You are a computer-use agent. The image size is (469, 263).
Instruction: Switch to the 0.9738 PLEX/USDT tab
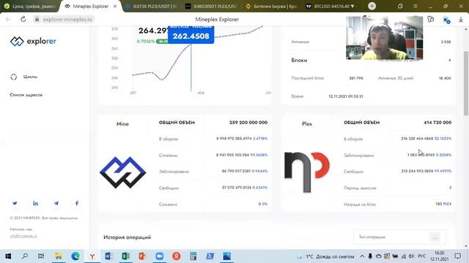pyautogui.click(x=151, y=7)
